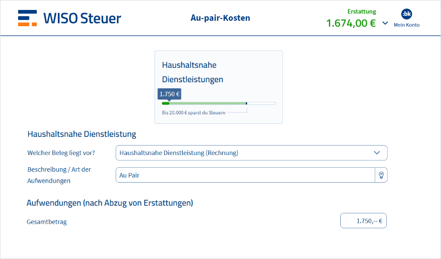
Task: Click the 'Welcher Beleg liegt vor?' label
Action: (61, 153)
